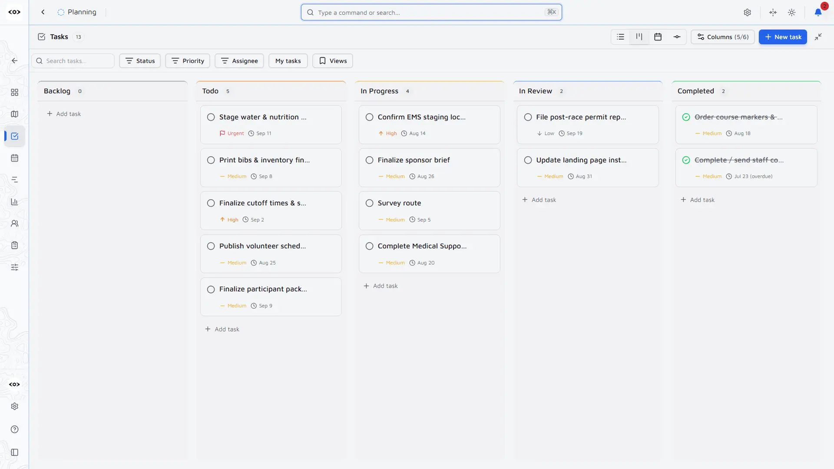Open 'Finalize participant pack...' card
This screenshot has width=834, height=469.
tap(271, 297)
